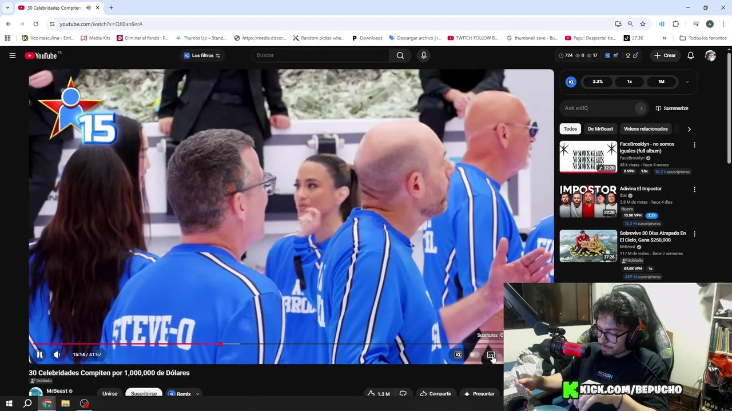The height and width of the screenshot is (411, 732).
Task: Open Adivina El Impostor thumbnail
Action: point(588,202)
